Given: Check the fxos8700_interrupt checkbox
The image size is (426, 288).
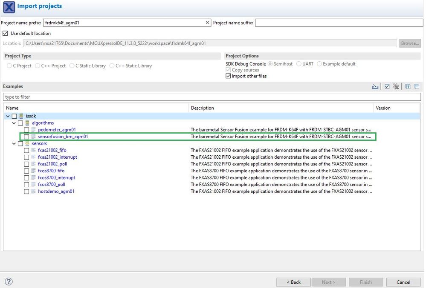Looking at the screenshot, I should pyautogui.click(x=26, y=178).
